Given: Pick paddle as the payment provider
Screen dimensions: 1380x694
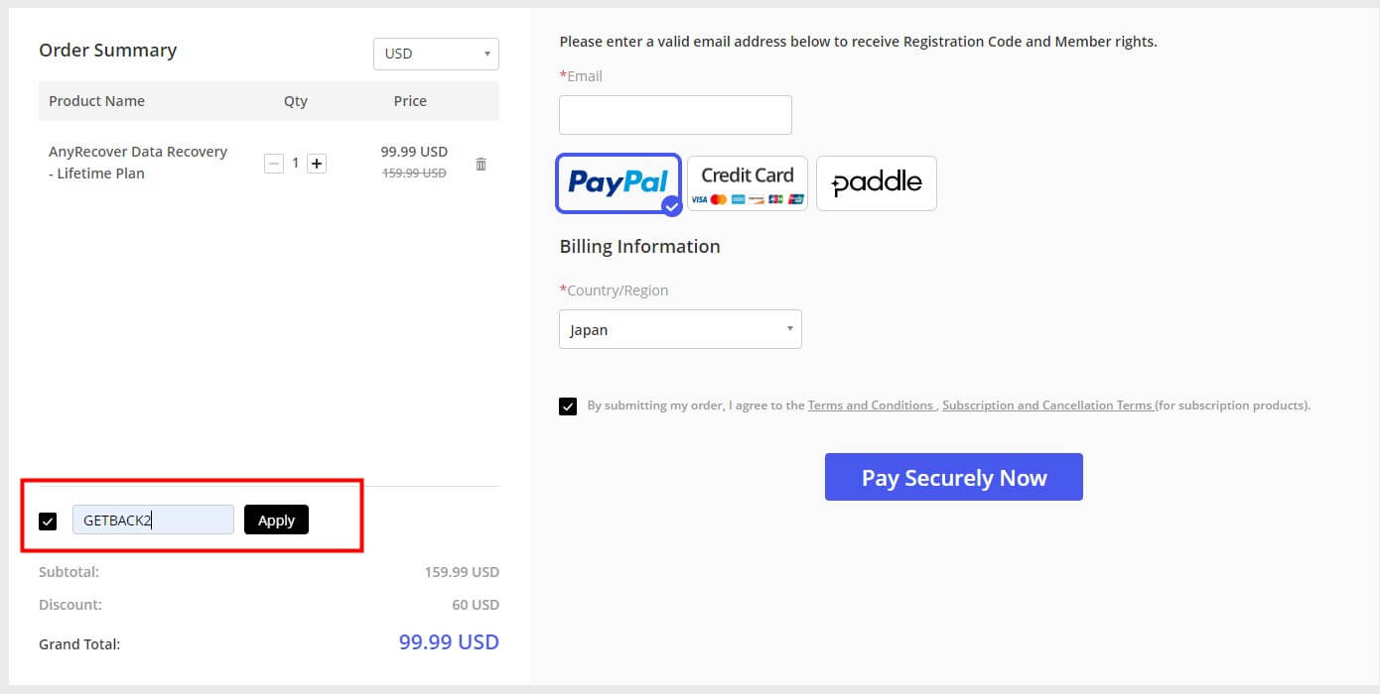Looking at the screenshot, I should pos(876,182).
